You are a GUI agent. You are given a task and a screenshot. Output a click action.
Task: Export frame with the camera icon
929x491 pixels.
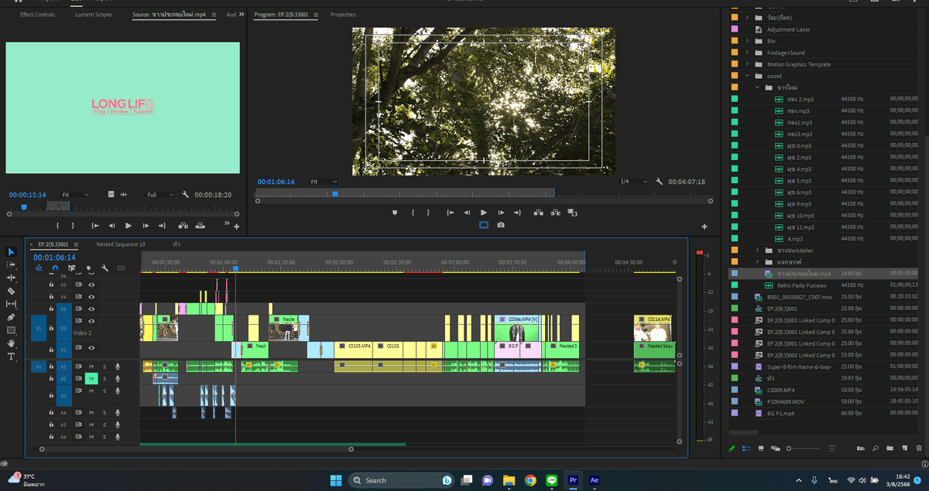[x=501, y=225]
